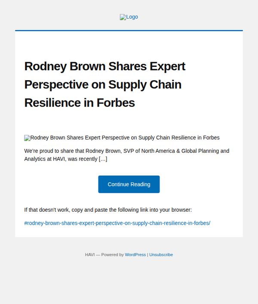This screenshot has height=304, width=258.
Task: Click the excerpt paragraph starting 'We're proud to share'
Action: [127, 155]
